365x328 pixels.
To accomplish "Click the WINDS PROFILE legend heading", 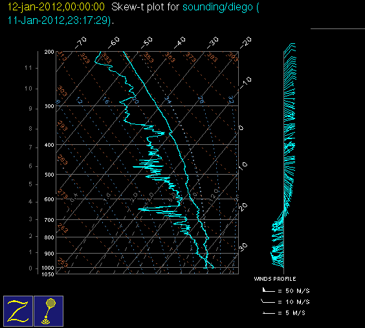I will (x=275, y=279).
